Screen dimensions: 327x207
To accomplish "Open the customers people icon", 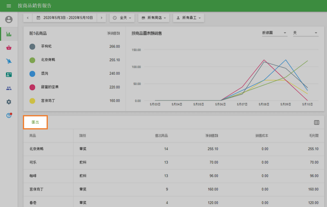I will point(9,88).
